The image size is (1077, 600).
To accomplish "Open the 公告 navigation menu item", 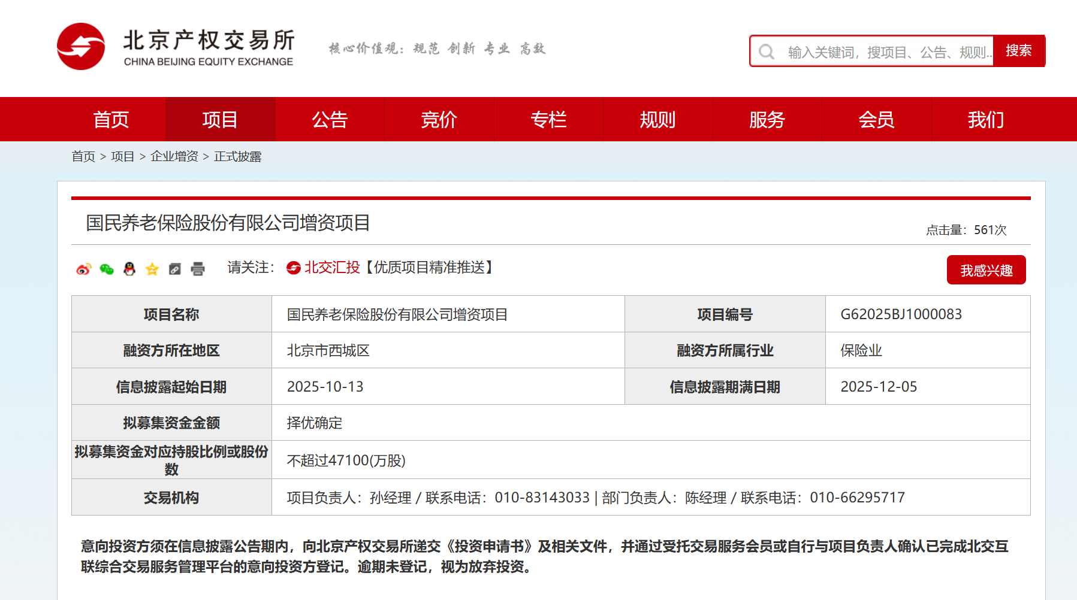I will [x=330, y=120].
